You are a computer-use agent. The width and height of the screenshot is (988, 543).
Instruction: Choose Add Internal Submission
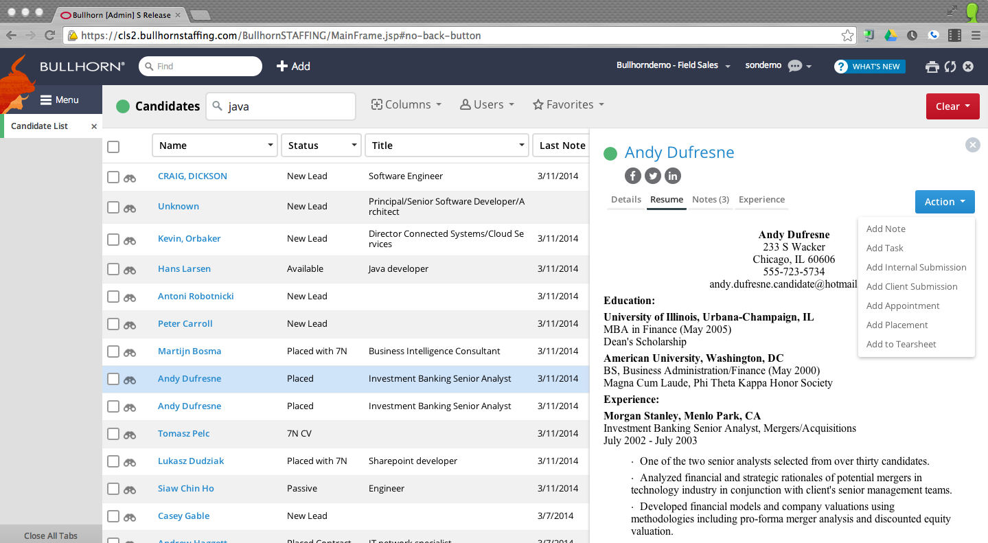point(916,268)
